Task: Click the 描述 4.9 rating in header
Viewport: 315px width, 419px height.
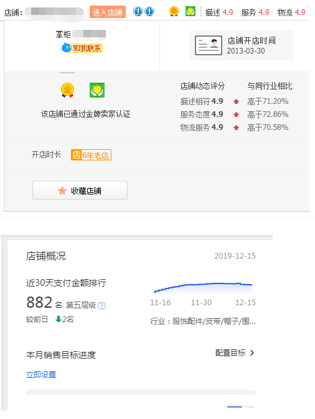Action: pos(219,12)
